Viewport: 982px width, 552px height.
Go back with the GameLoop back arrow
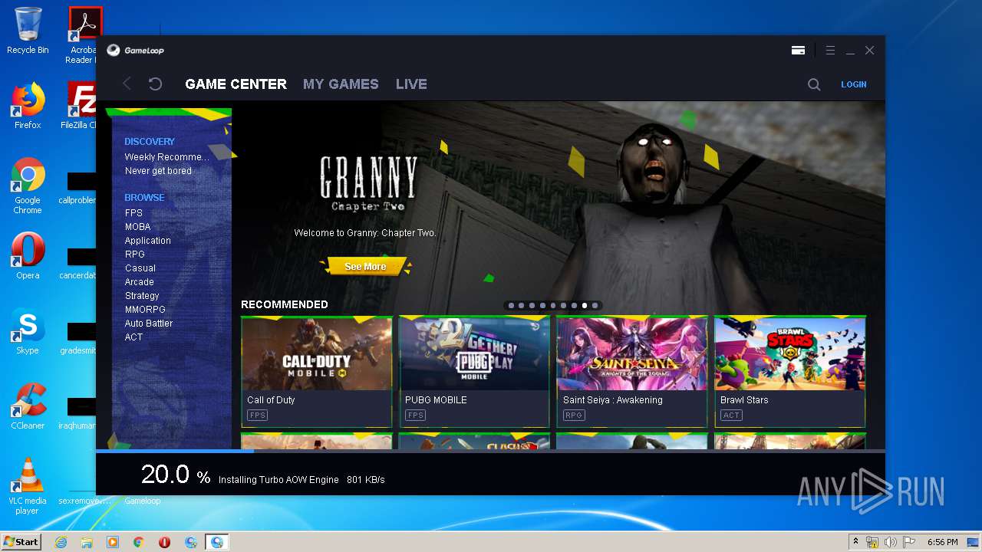coord(127,84)
